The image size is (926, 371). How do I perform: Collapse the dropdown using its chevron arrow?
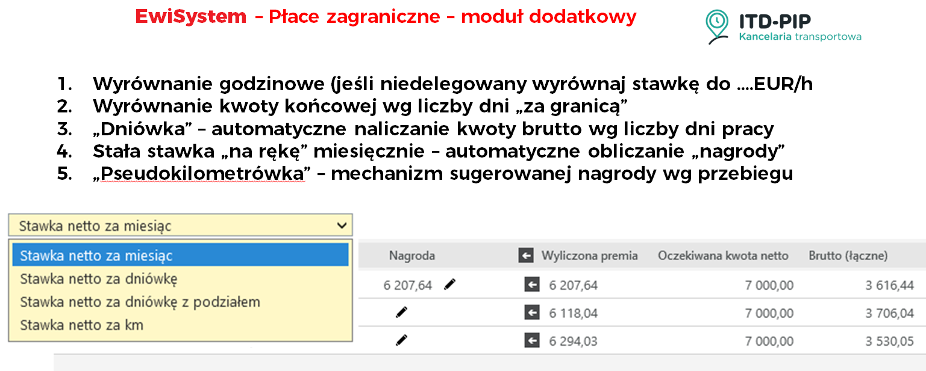pos(342,225)
